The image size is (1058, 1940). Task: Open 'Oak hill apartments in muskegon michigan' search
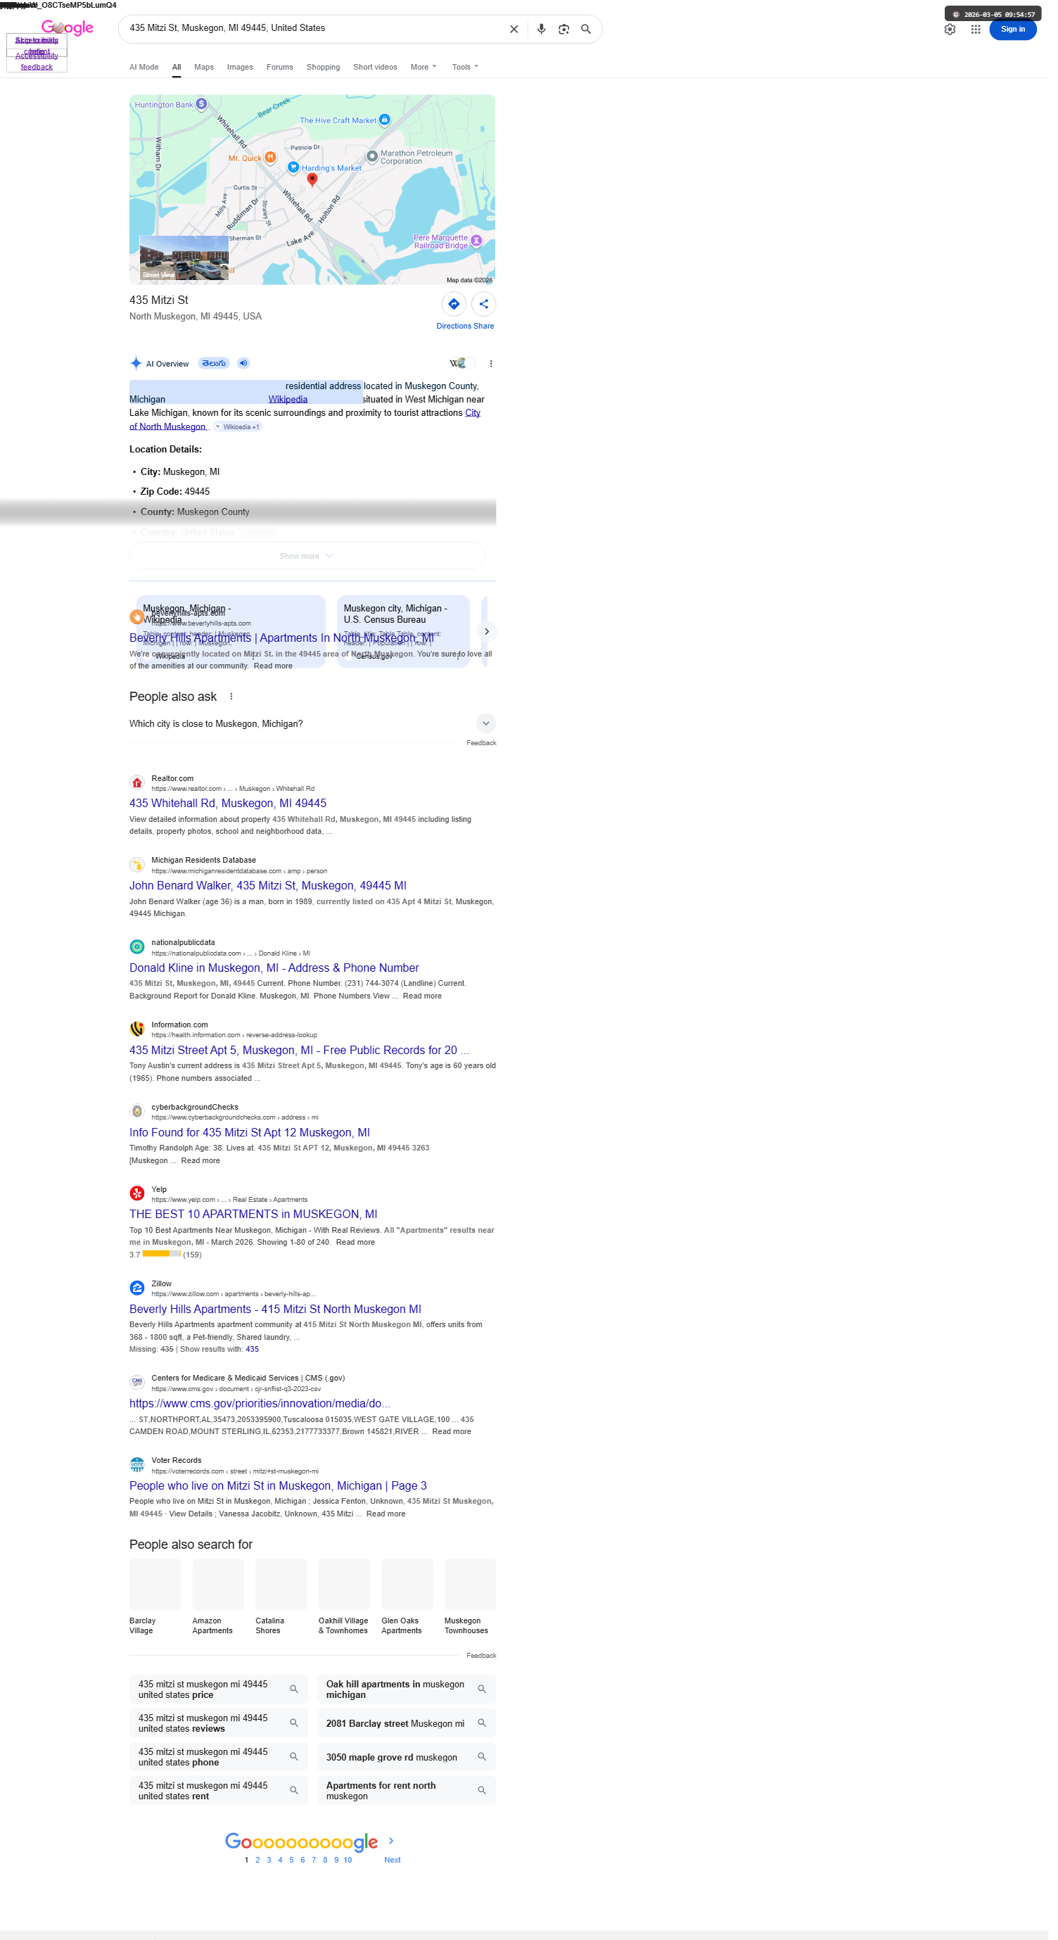pyautogui.click(x=407, y=1689)
